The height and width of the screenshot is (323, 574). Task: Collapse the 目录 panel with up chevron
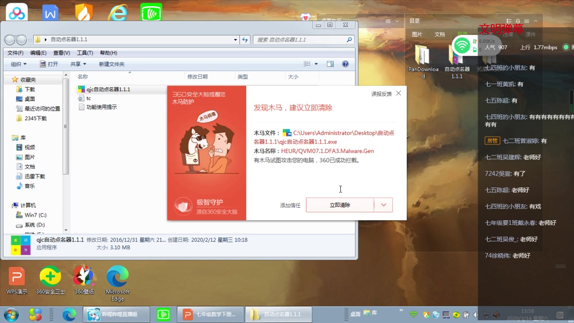point(535,21)
